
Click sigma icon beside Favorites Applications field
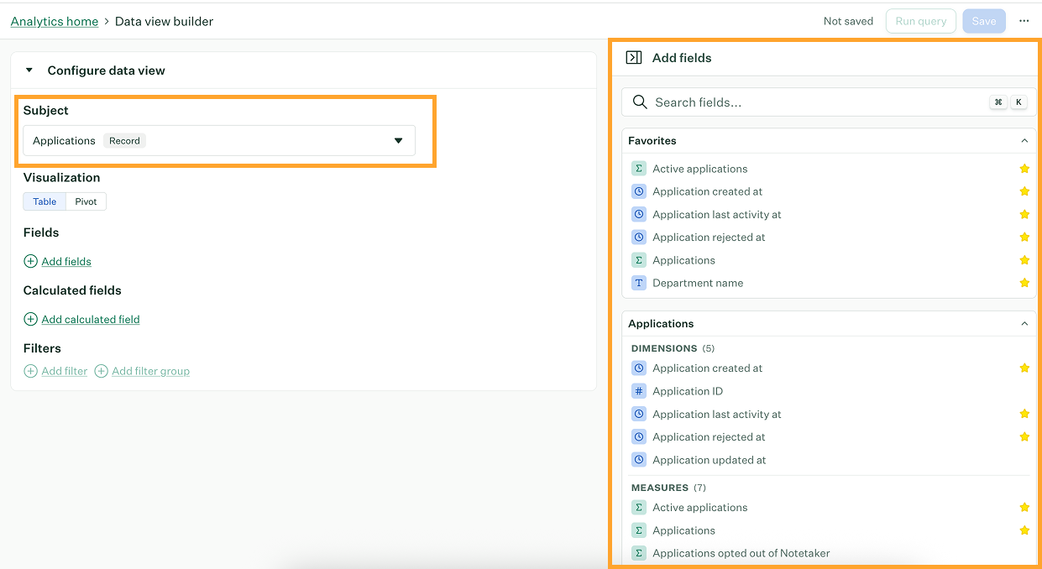639,260
